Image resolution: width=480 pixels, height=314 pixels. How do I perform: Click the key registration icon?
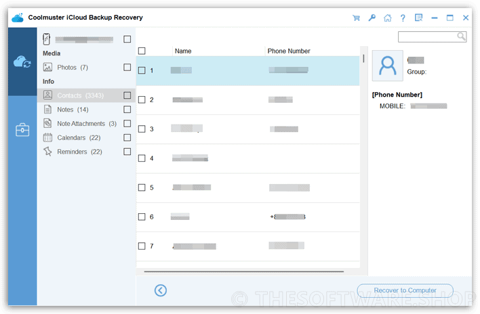point(372,18)
